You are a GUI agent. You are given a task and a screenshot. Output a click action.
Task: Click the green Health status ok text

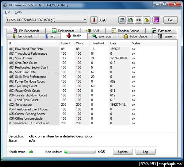pyautogui.click(x=31, y=152)
